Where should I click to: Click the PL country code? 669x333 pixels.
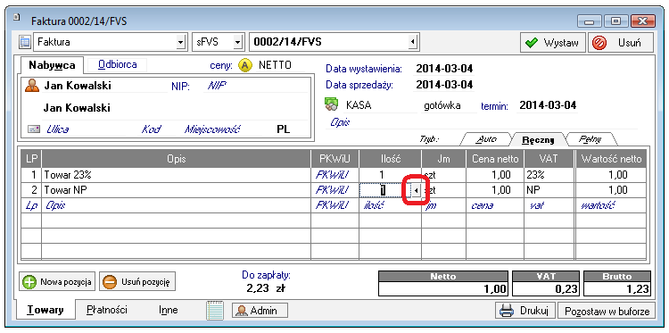(x=284, y=129)
